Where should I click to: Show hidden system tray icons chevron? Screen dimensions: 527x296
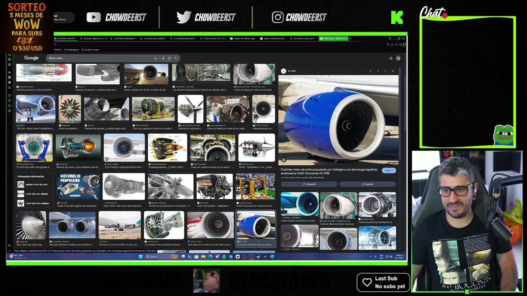370,257
